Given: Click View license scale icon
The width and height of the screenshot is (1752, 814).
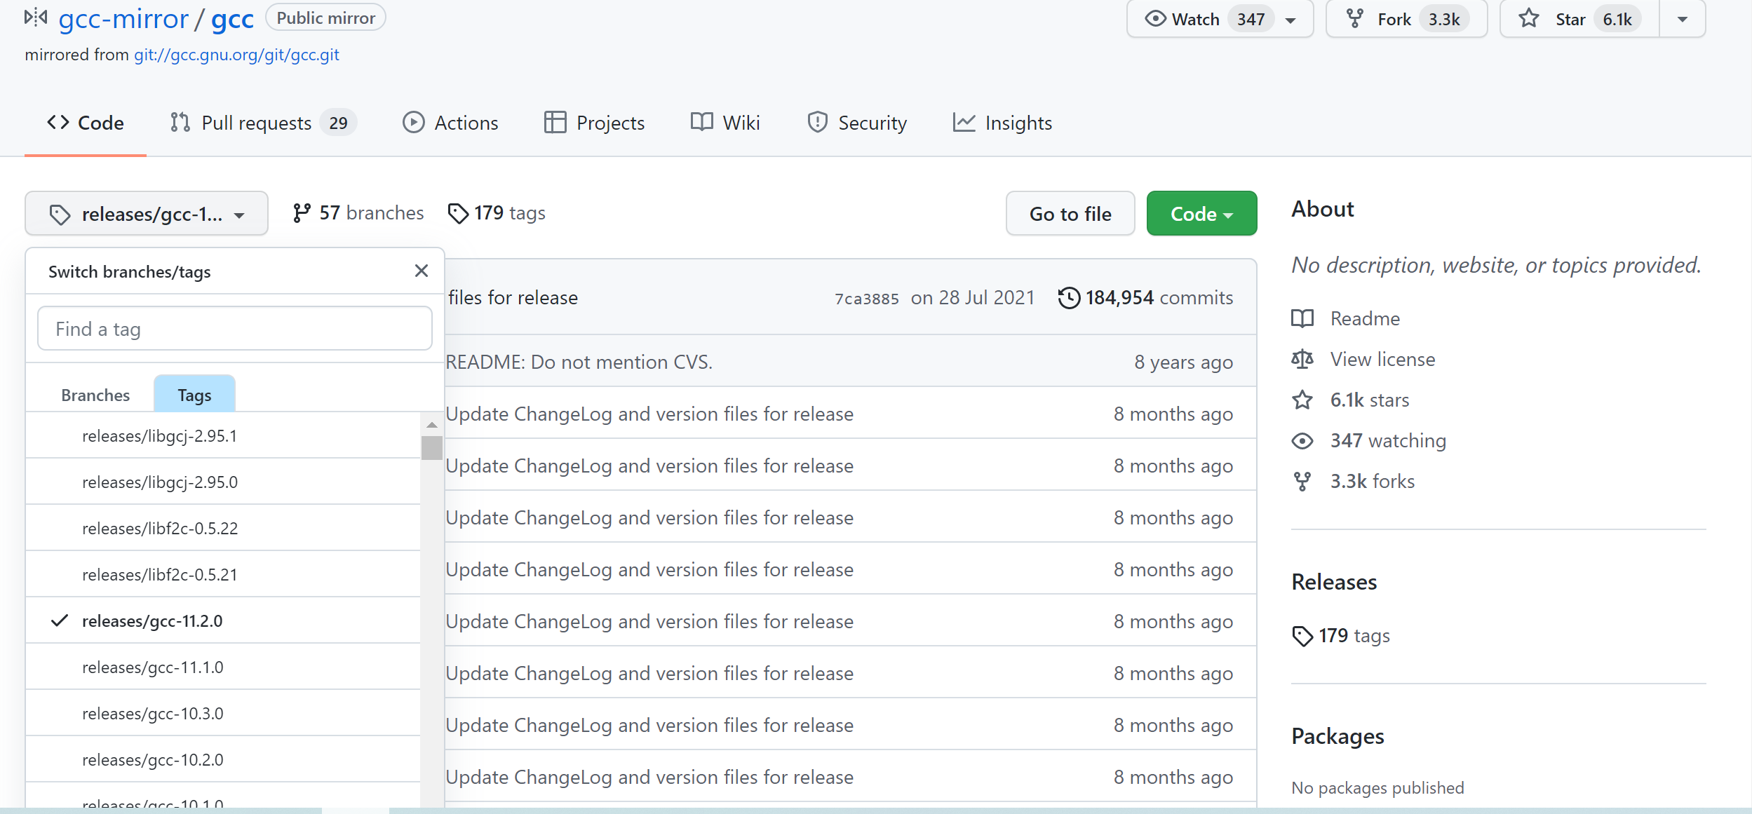Looking at the screenshot, I should click(x=1302, y=360).
